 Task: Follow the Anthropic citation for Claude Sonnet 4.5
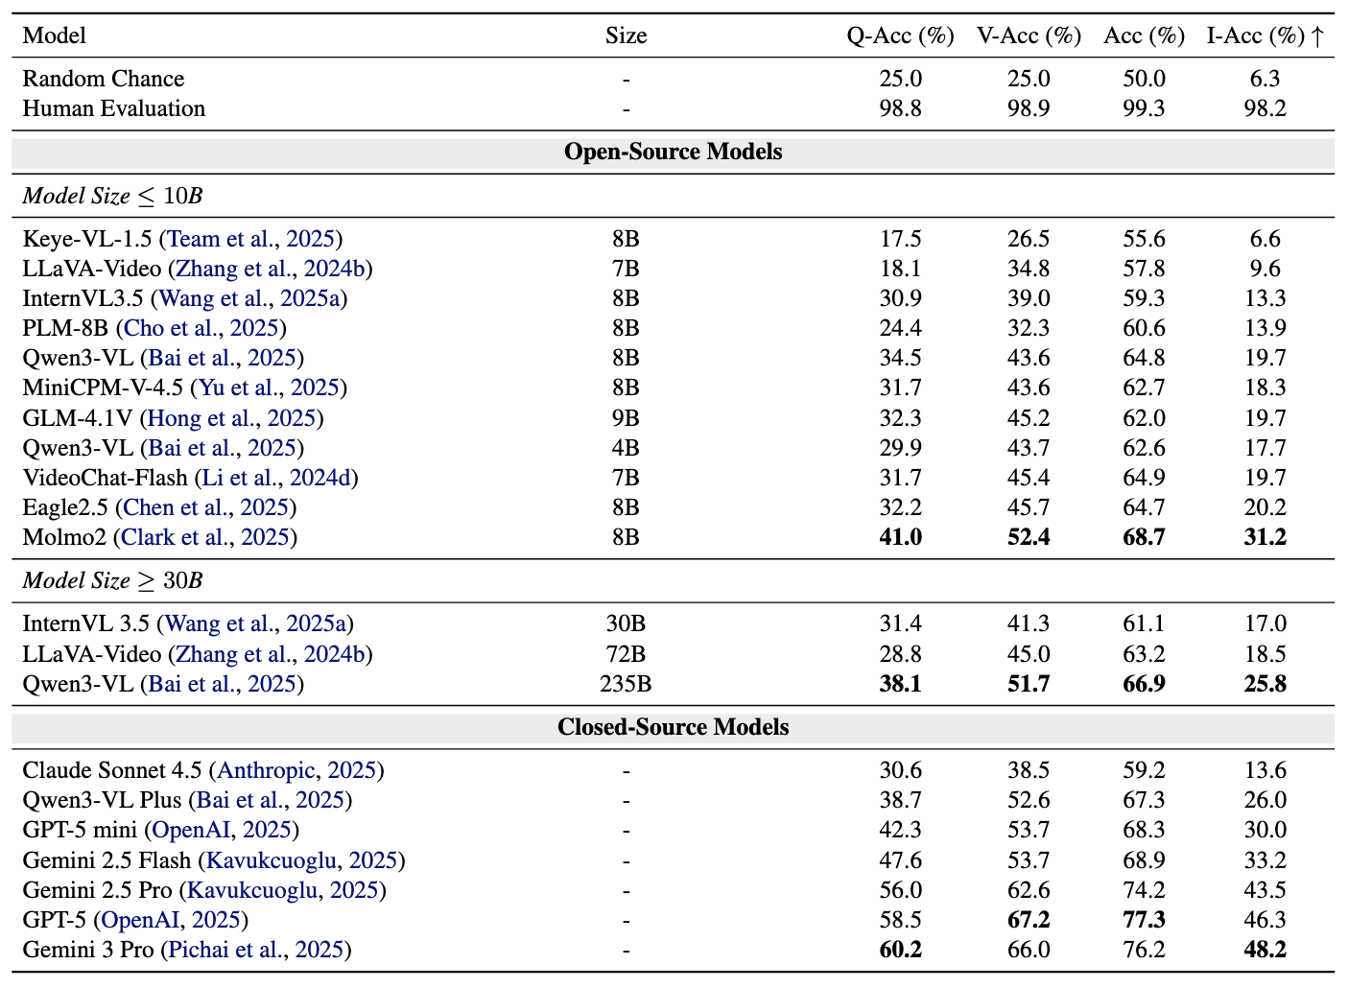coord(298,770)
